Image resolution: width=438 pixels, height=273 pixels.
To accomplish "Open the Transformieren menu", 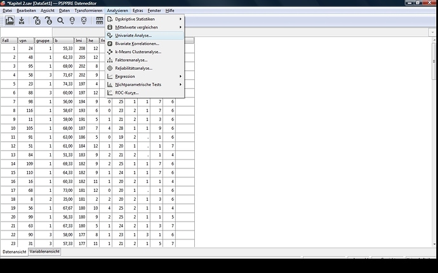I will 88,11.
